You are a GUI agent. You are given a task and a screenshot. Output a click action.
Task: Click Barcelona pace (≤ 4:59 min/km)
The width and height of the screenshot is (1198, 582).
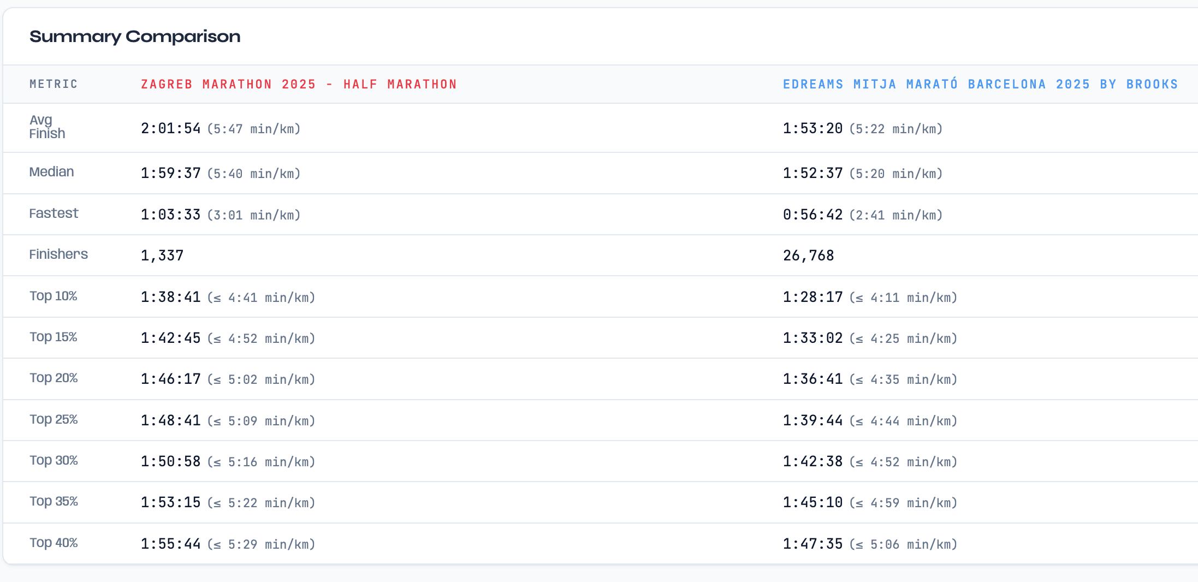pyautogui.click(x=904, y=503)
